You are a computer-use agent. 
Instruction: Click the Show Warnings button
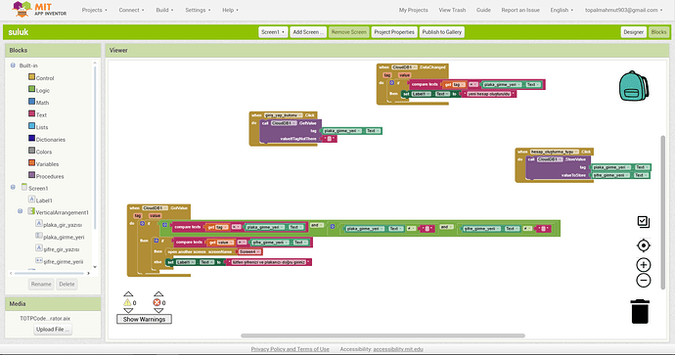coord(144,319)
